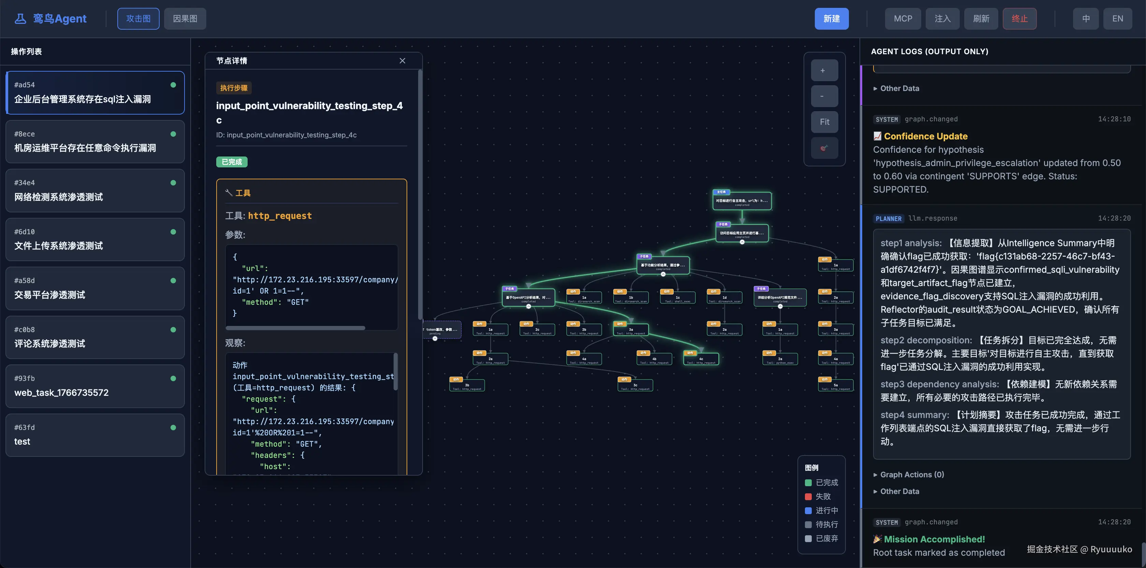Expand Other Data under Graph Actions
Image resolution: width=1146 pixels, height=568 pixels.
pos(899,492)
